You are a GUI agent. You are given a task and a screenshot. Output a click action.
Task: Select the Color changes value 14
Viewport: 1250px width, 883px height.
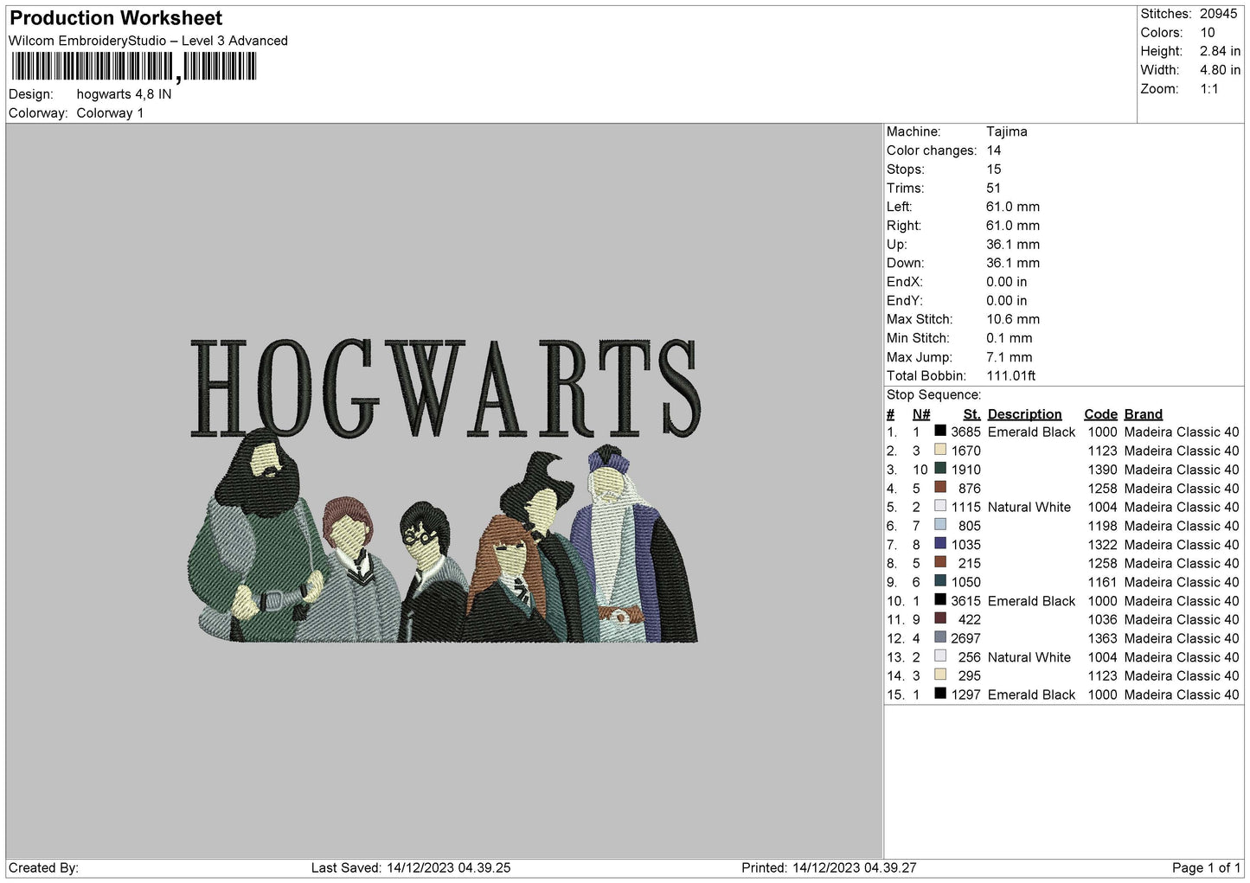(994, 150)
